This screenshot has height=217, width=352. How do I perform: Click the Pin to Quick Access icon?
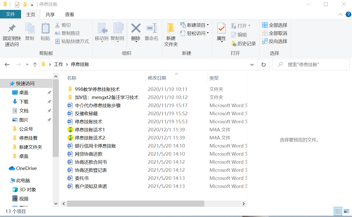[x=12, y=29]
